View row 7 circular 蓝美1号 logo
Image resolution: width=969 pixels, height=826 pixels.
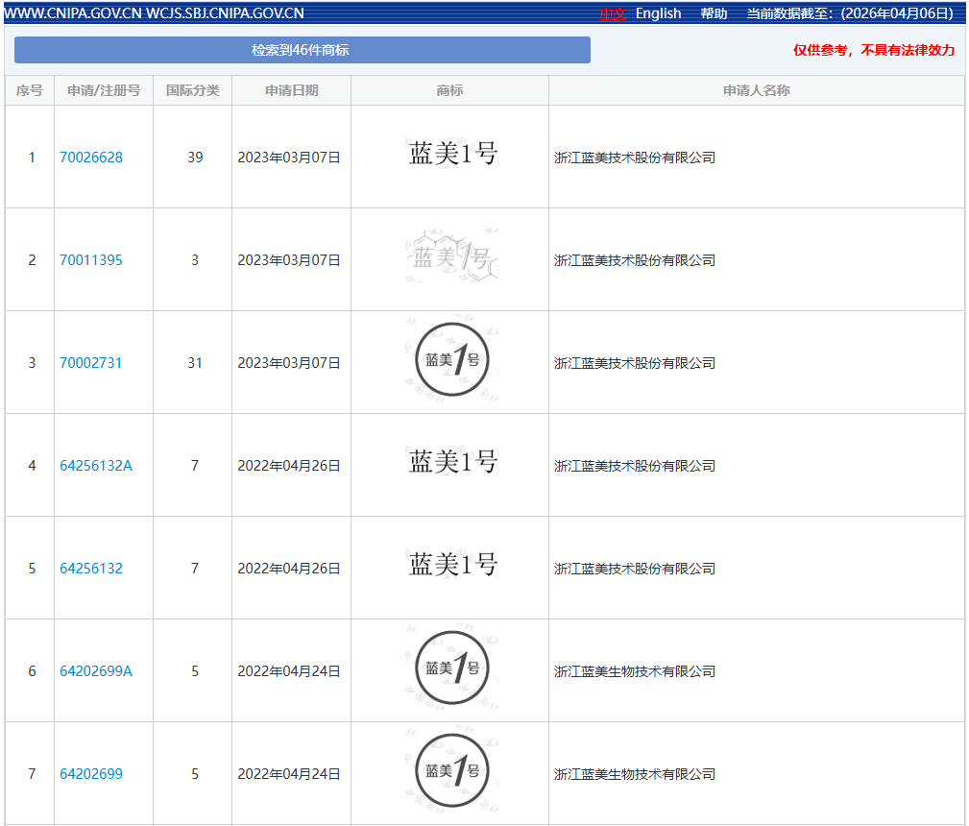(x=452, y=769)
